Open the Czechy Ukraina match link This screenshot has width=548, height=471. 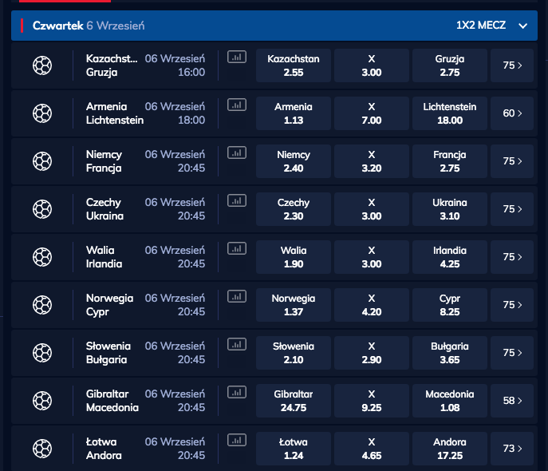click(x=108, y=209)
